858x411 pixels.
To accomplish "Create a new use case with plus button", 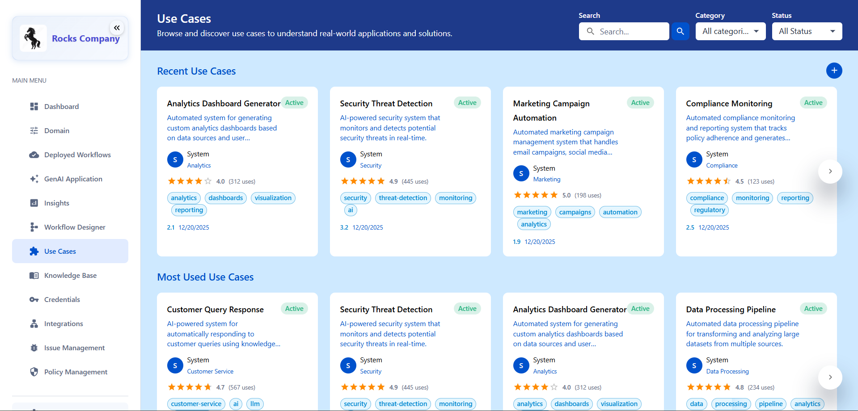I will [834, 71].
